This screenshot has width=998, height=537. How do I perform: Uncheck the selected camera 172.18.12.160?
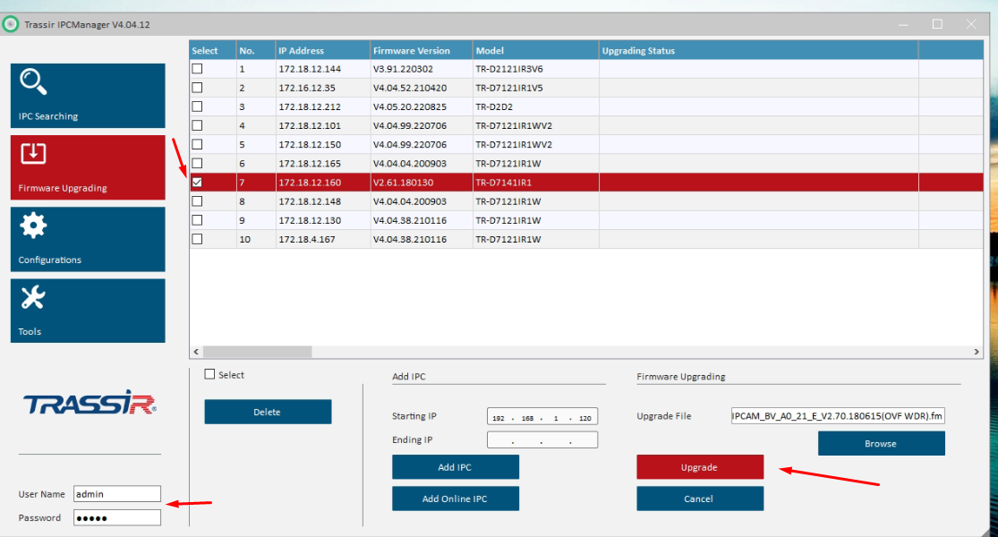click(x=197, y=182)
